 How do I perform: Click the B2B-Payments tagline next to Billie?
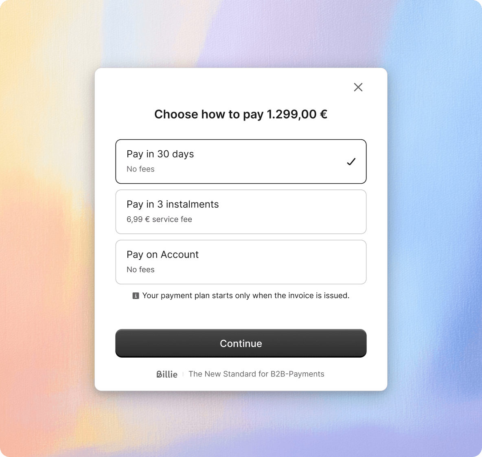click(x=256, y=374)
